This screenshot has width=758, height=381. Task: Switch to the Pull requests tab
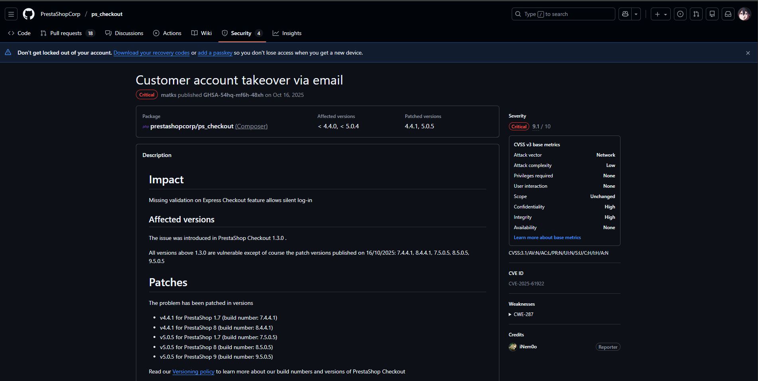66,33
